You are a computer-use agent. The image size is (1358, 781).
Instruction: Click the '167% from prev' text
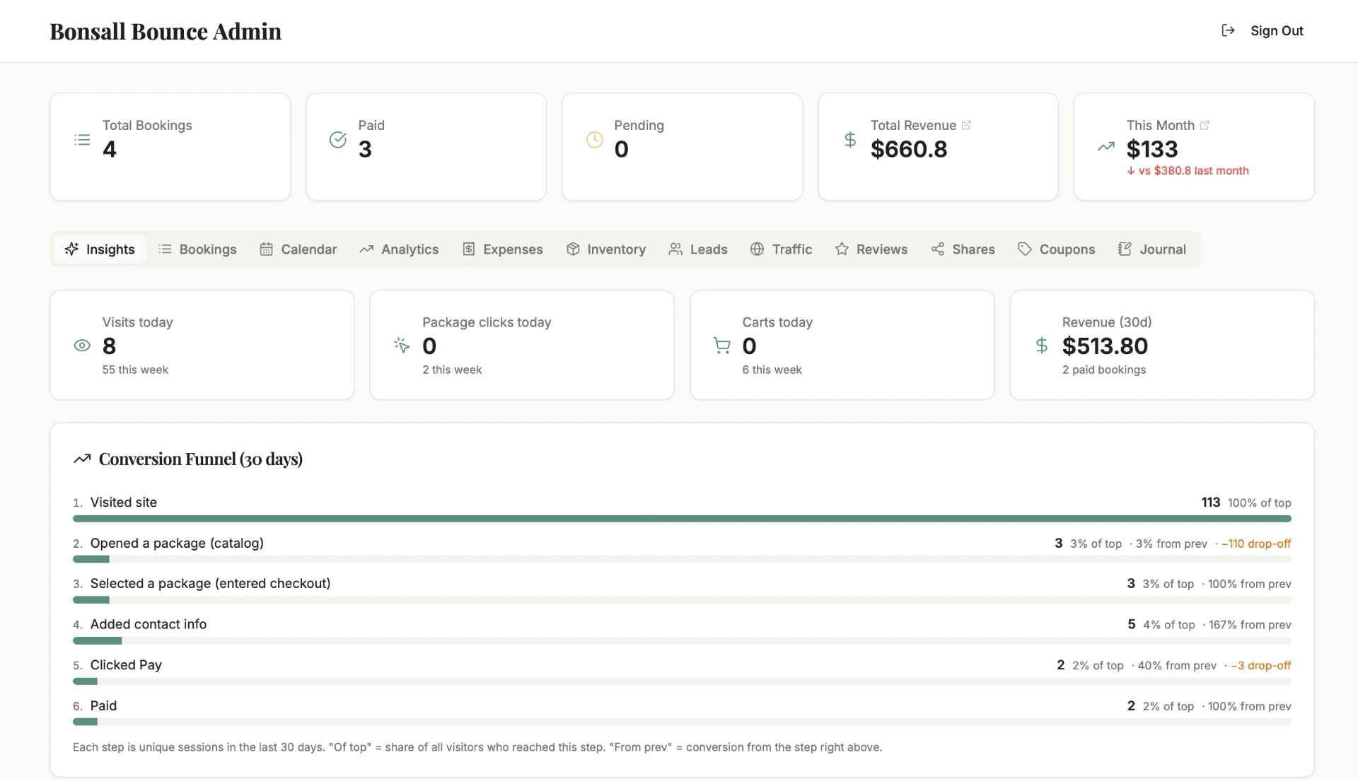click(x=1250, y=625)
